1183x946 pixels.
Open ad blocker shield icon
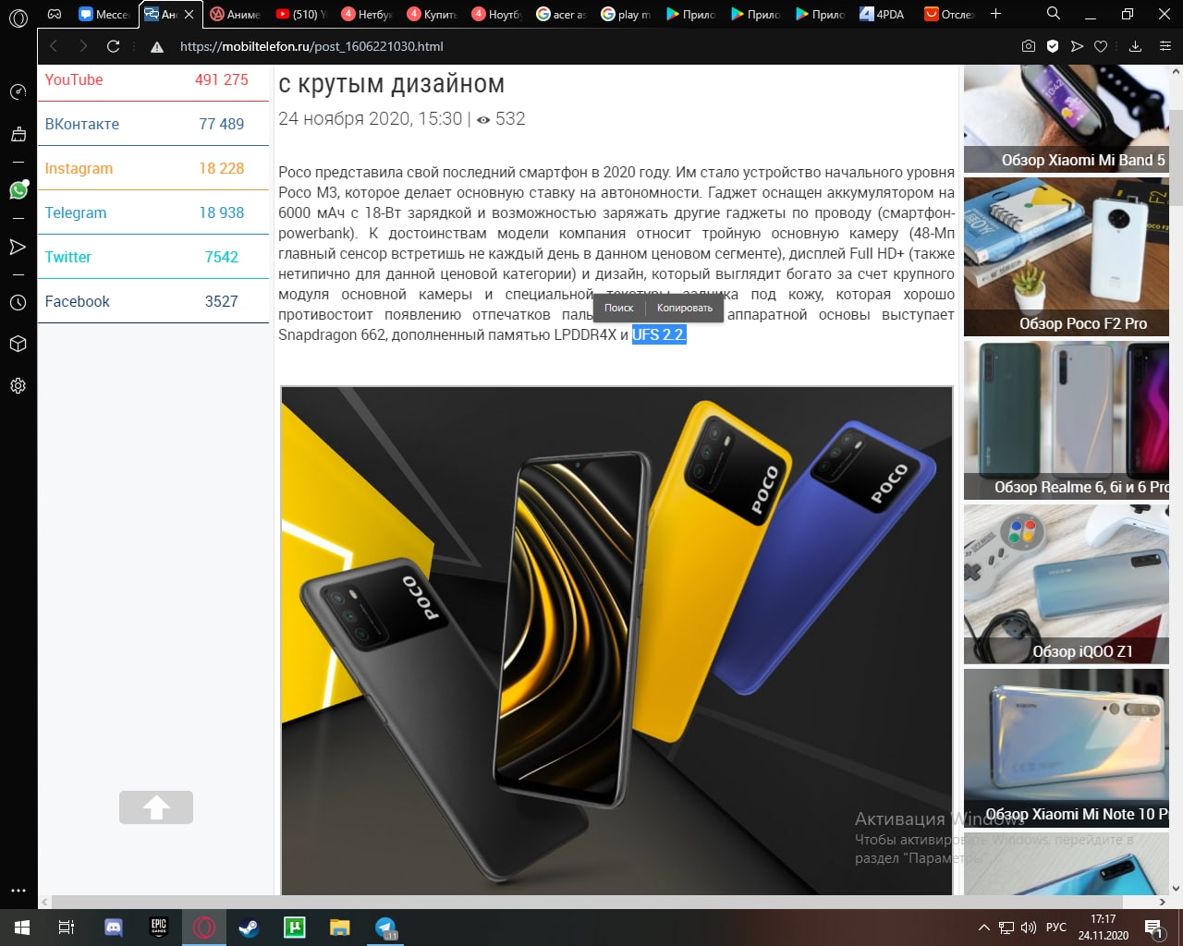click(1053, 46)
